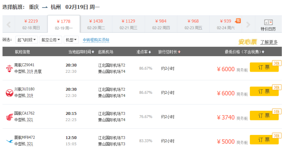Click the lowest-price badge on 02-24

(238, 21)
